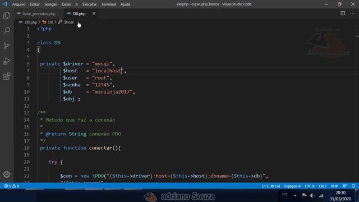Open the Ir menu

tap(77, 4)
